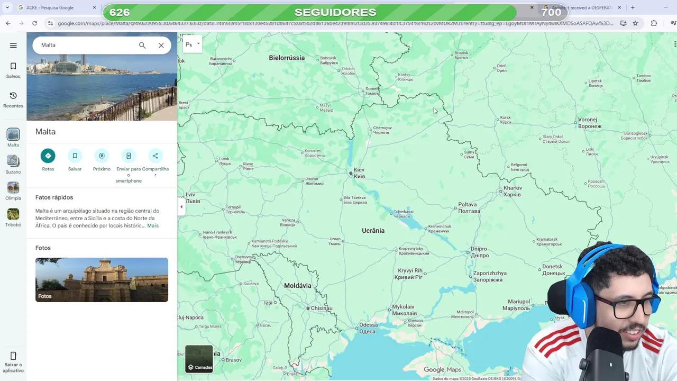Clear the Malta search with X
677x381 pixels.
[161, 46]
